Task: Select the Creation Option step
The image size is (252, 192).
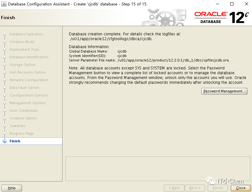Action: click(23, 118)
